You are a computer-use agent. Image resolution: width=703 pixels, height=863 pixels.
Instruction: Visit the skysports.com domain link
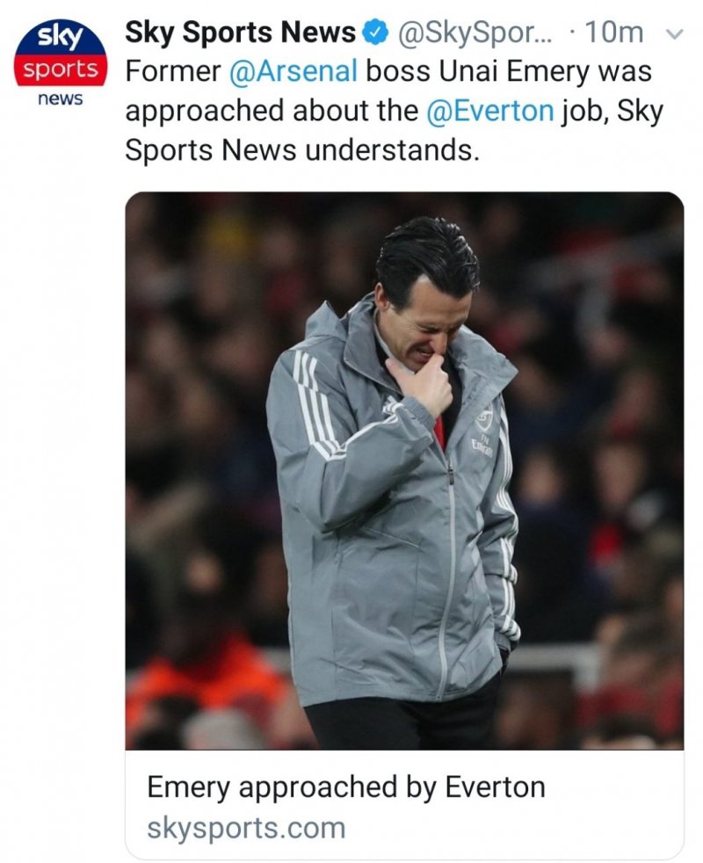pos(246,827)
